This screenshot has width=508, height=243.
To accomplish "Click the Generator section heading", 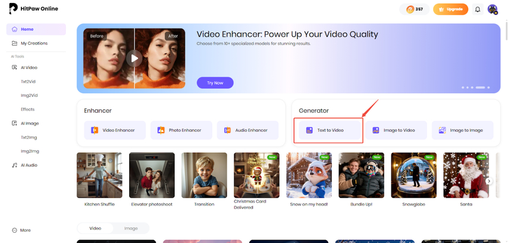I will 313,111.
